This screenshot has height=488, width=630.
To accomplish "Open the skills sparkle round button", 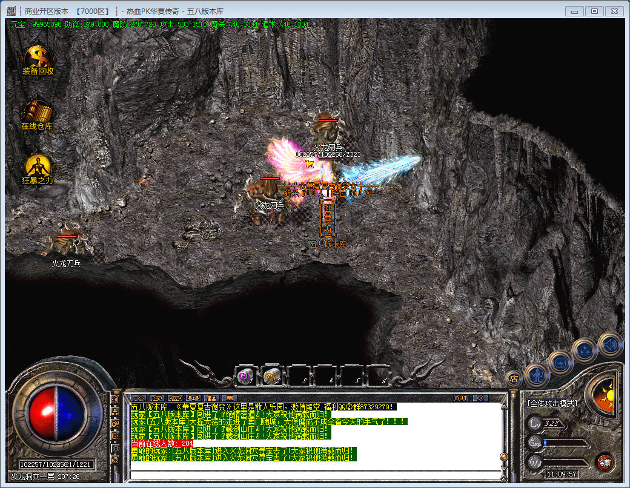I will point(584,351).
